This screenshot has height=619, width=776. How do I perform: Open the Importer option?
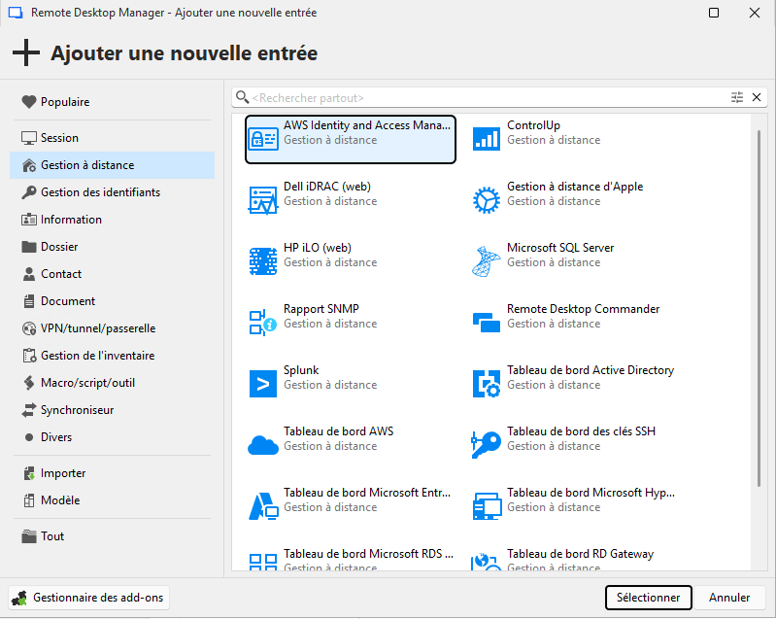pyautogui.click(x=112, y=473)
